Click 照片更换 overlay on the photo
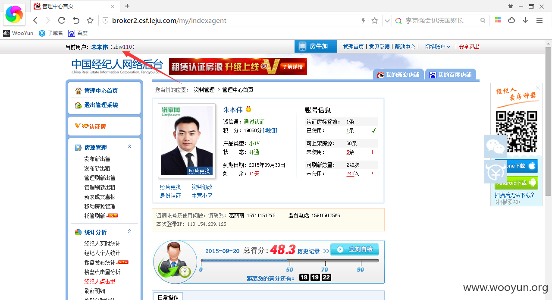 pyautogui.click(x=199, y=171)
